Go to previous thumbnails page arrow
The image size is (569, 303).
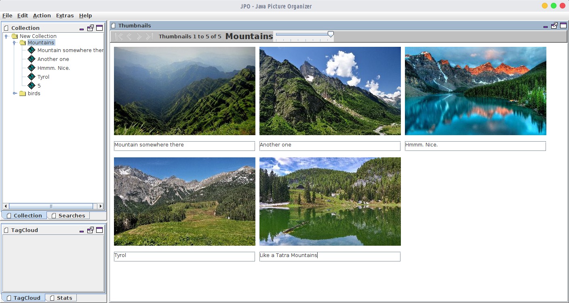click(129, 37)
